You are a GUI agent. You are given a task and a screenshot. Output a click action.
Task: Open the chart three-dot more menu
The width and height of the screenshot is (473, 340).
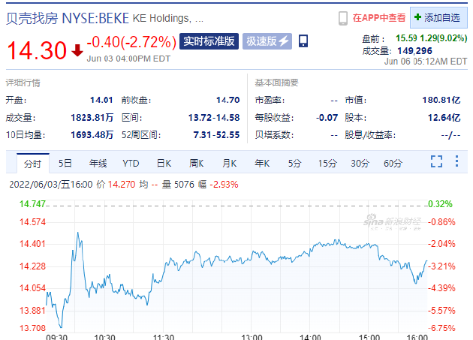[456, 161]
